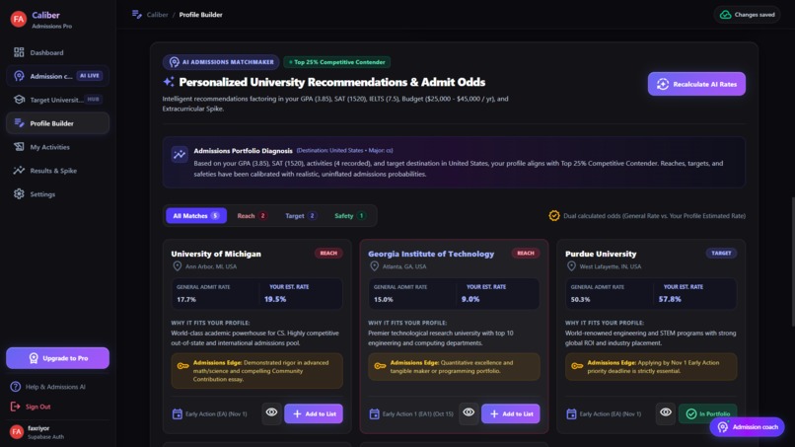Select the All Matches filter tab

pos(195,216)
